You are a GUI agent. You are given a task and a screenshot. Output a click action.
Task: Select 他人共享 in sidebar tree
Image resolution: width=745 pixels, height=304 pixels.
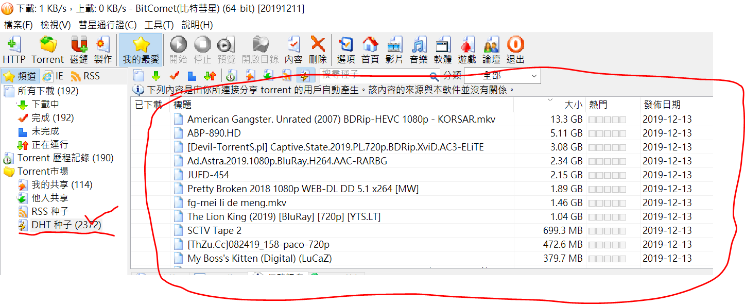coord(43,198)
